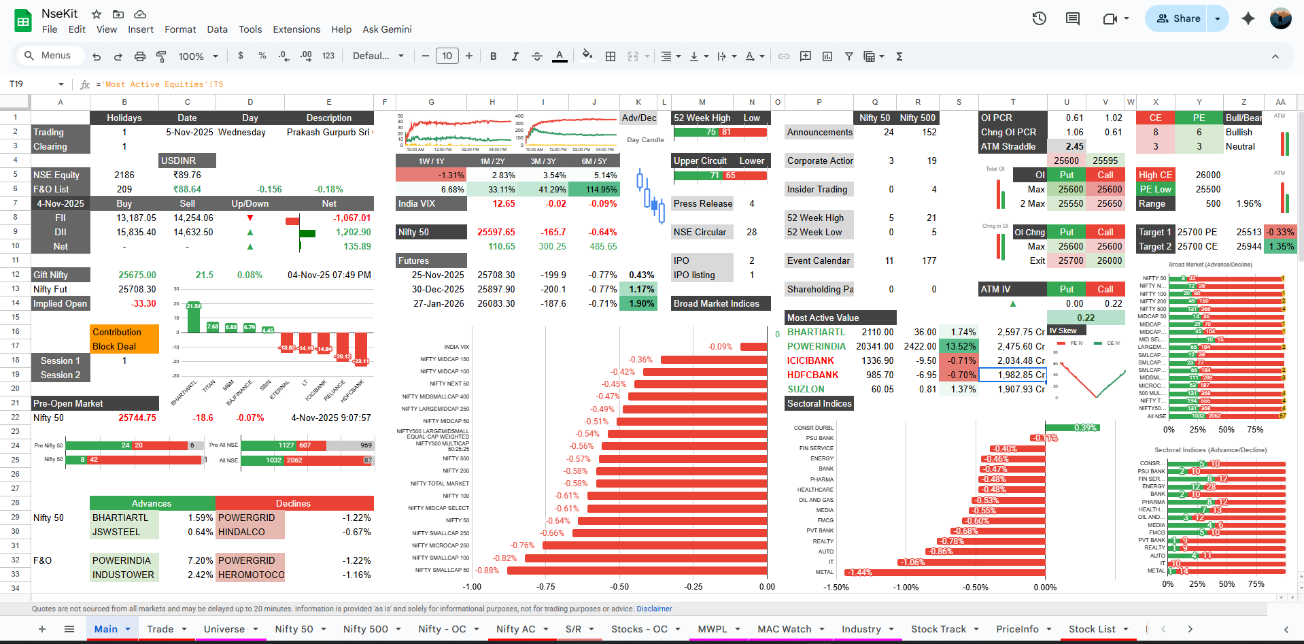Image resolution: width=1304 pixels, height=644 pixels.
Task: Open the font family dropdown
Action: point(378,56)
